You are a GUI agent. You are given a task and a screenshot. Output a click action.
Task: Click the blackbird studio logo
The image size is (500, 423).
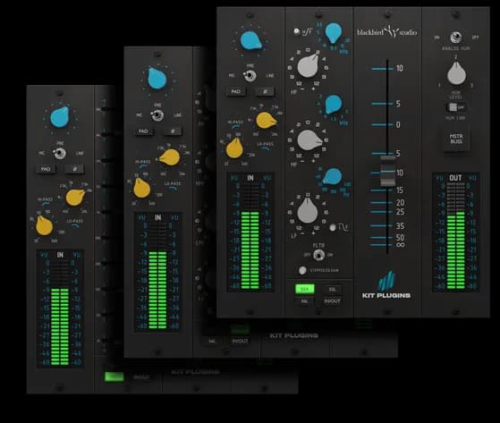click(x=386, y=31)
